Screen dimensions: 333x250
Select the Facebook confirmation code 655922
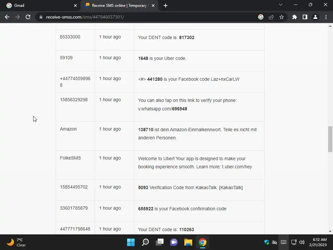point(146,209)
